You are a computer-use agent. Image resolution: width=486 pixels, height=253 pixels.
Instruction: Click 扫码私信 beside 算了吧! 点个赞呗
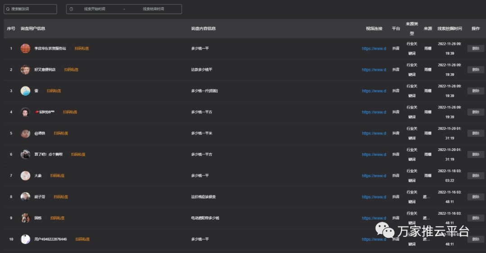[78, 155]
